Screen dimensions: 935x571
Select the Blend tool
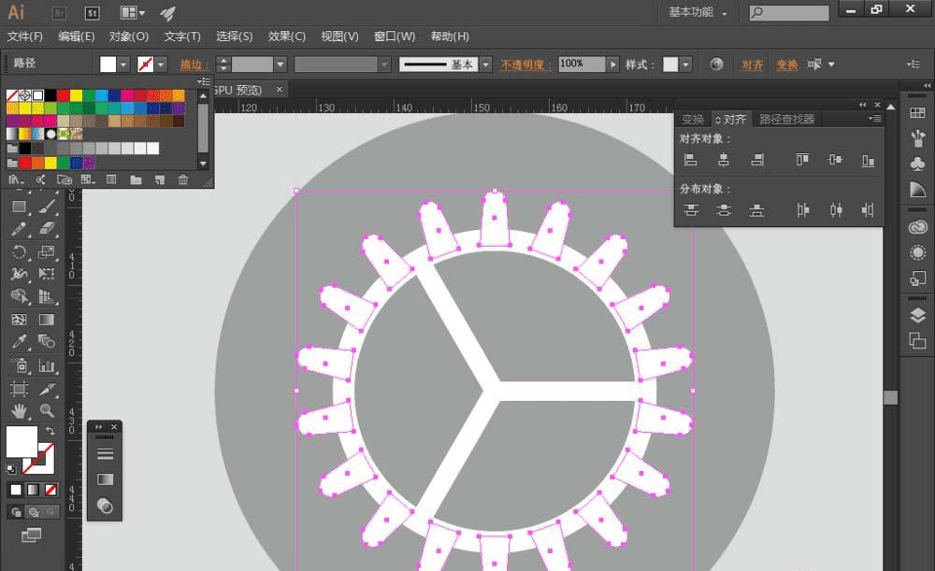click(x=47, y=341)
